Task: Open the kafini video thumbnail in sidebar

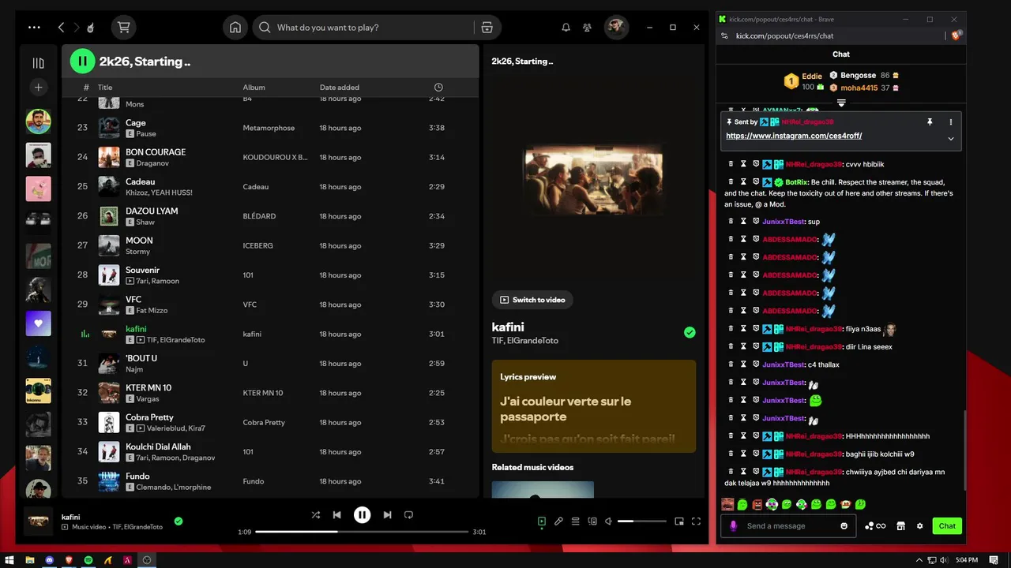Action: coord(593,180)
